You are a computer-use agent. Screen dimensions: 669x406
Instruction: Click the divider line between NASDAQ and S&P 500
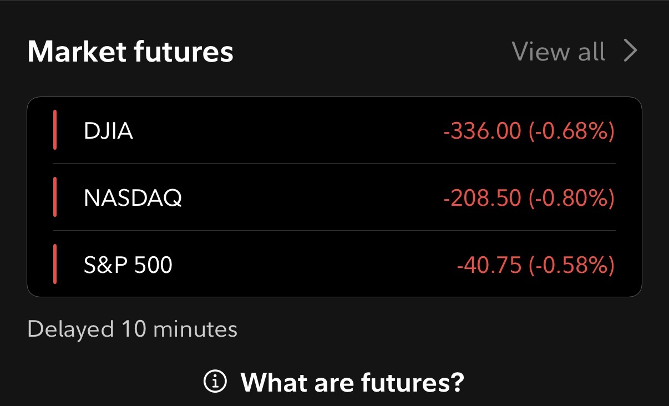tap(334, 230)
